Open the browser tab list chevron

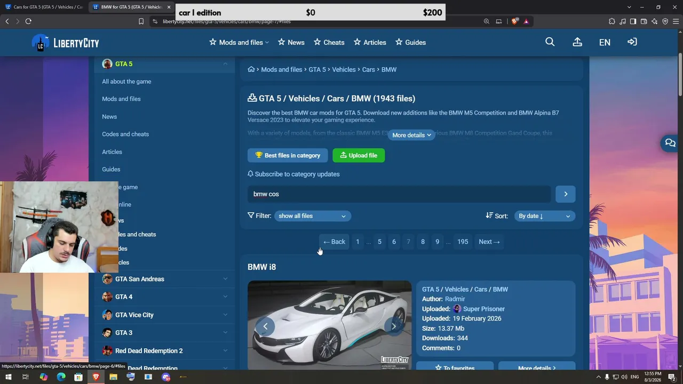click(629, 7)
